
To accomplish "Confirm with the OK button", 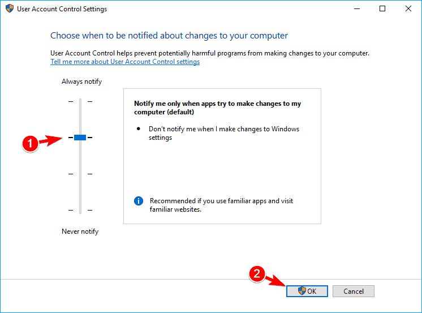I will click(x=307, y=291).
